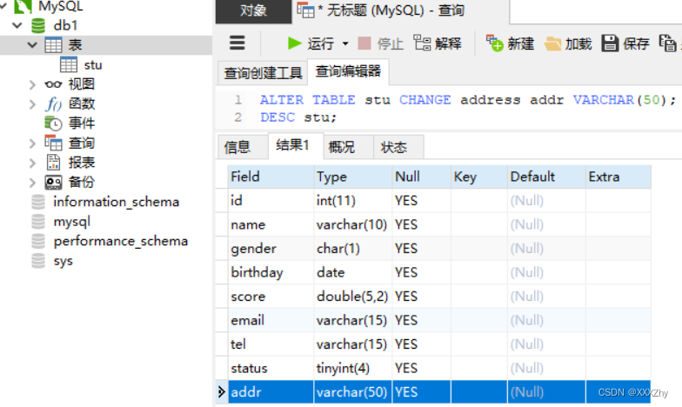Click the Load (加载) button

tap(568, 43)
